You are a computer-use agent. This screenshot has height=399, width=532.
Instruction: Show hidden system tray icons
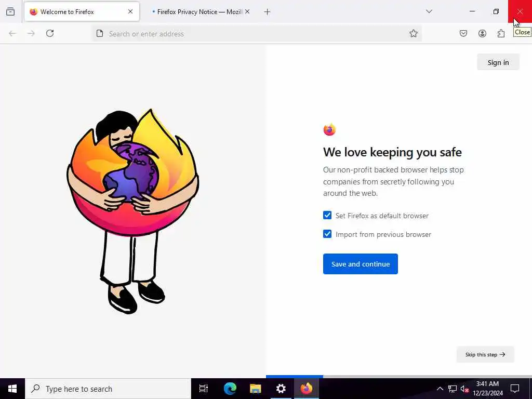(440, 389)
